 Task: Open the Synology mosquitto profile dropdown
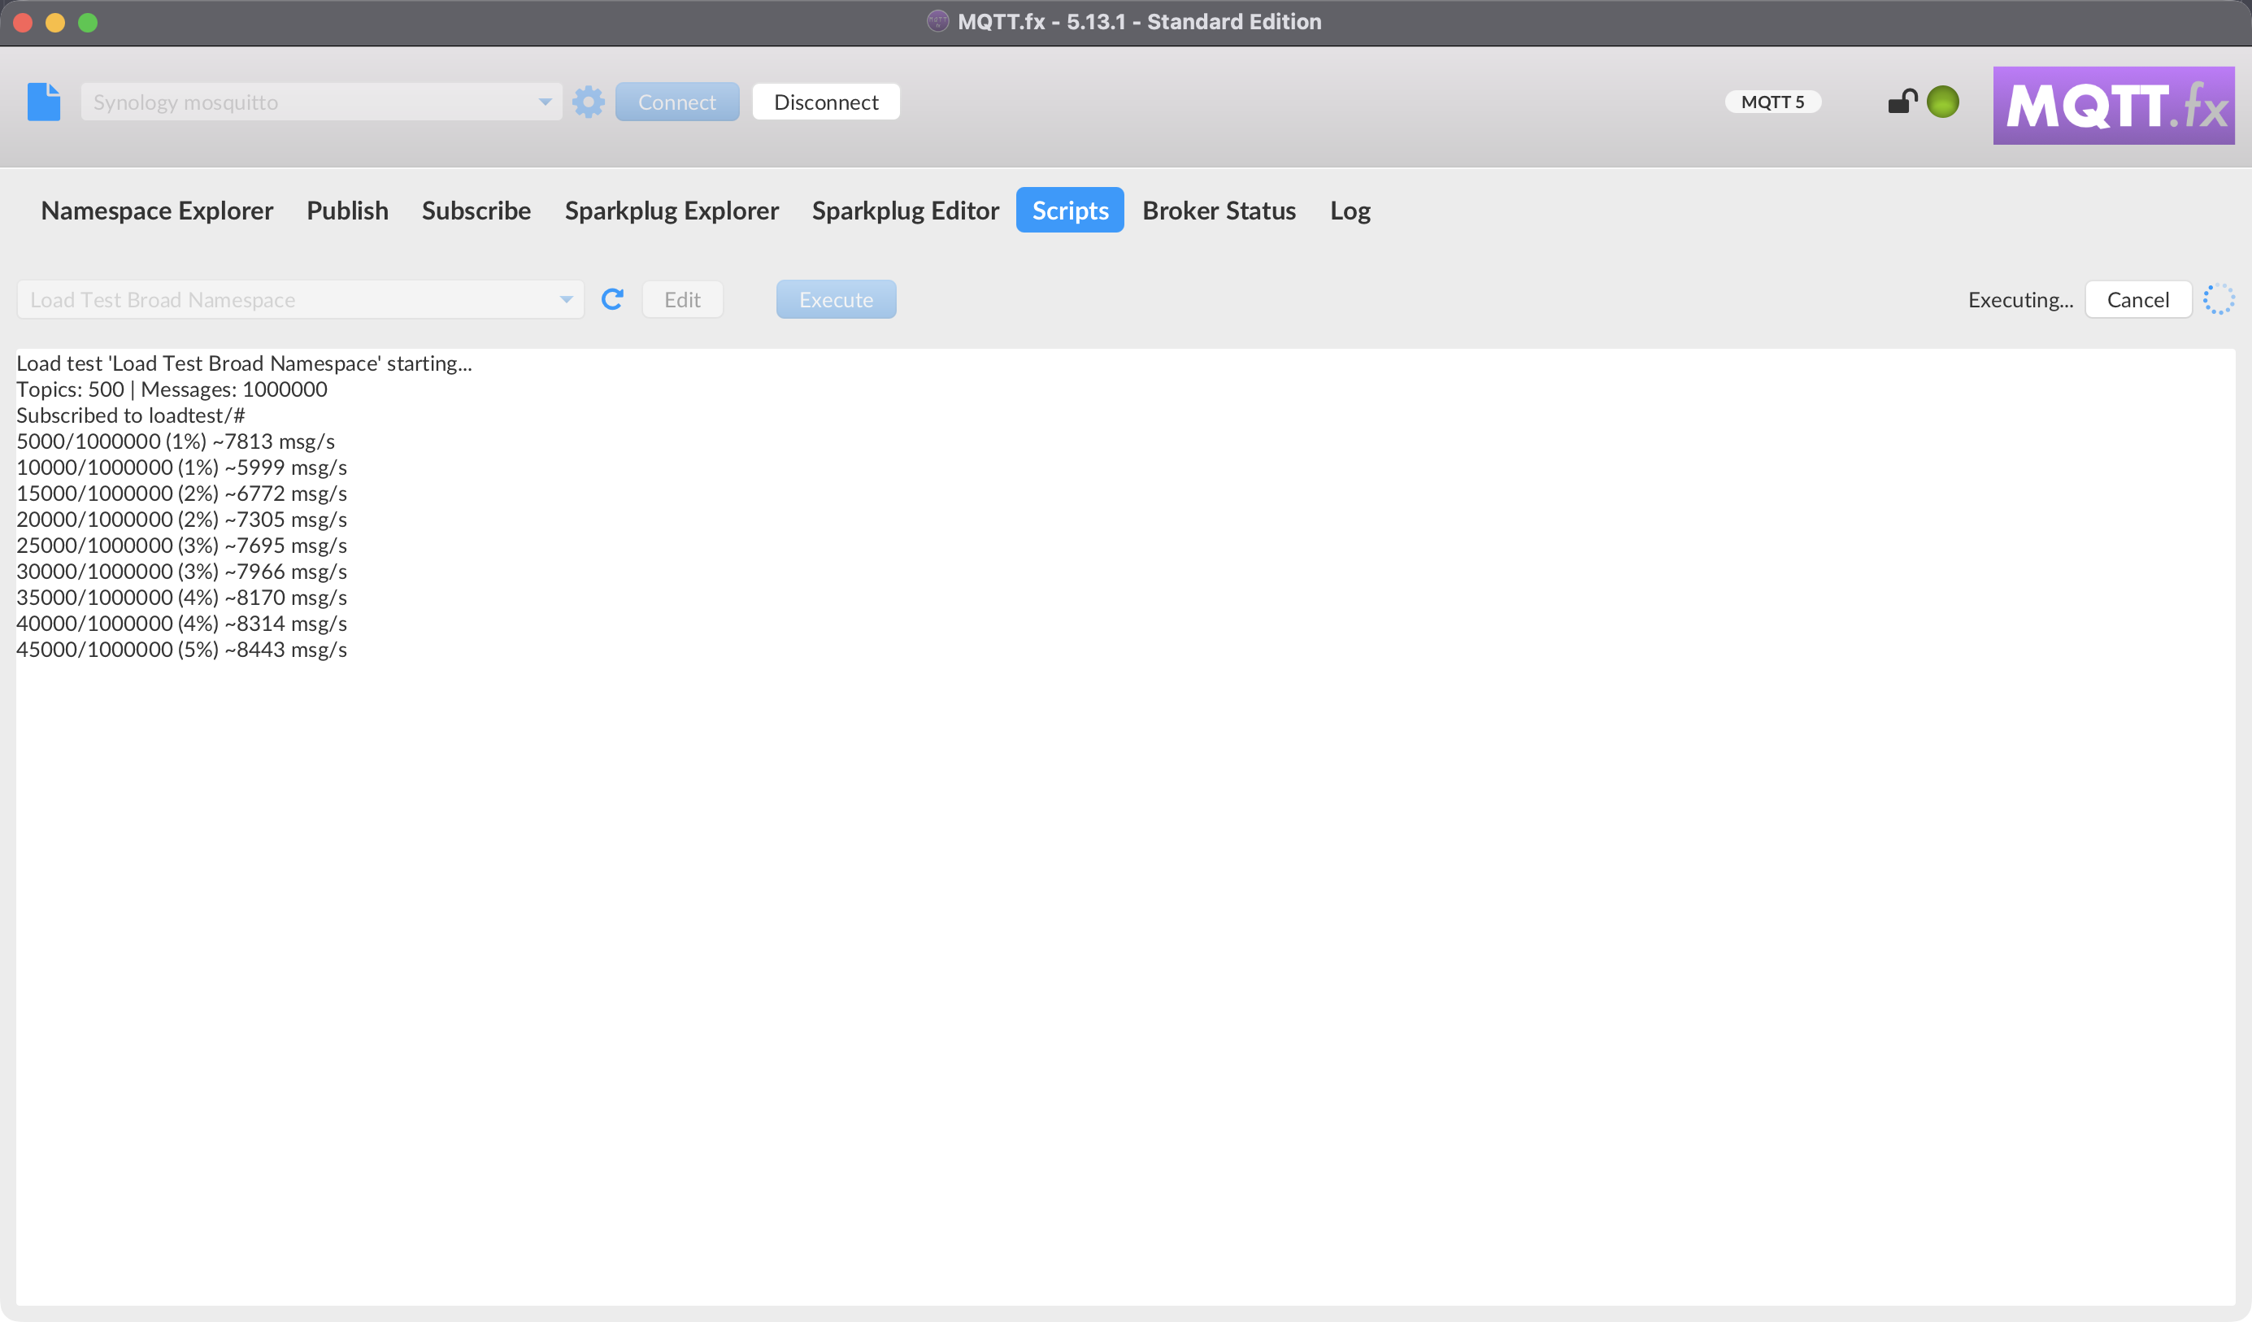click(321, 102)
